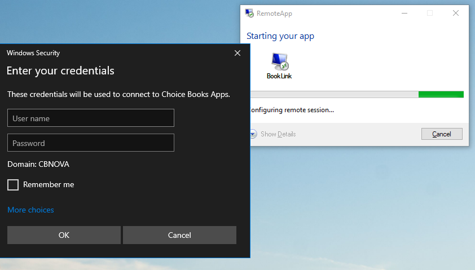The height and width of the screenshot is (270, 475).
Task: Click the Configuring remote session status text
Action: click(292, 110)
